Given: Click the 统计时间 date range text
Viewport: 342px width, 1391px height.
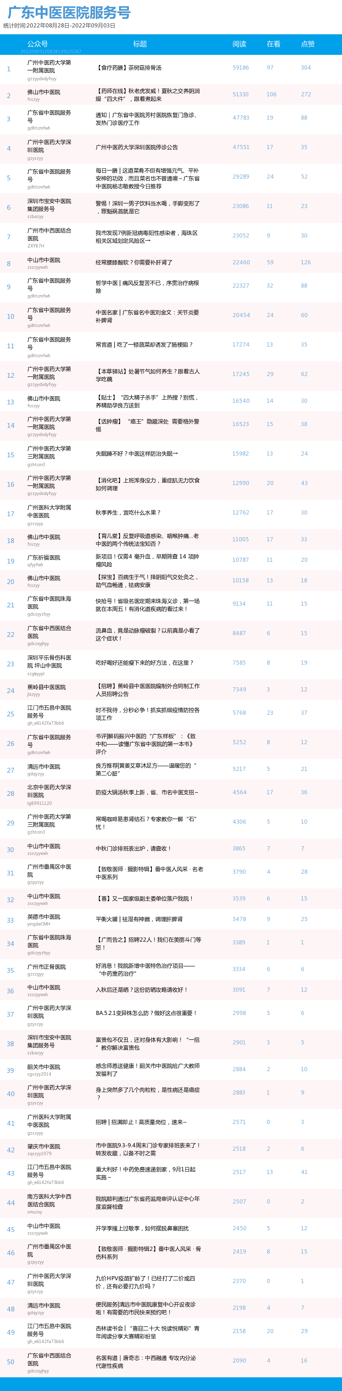Looking at the screenshot, I should tap(59, 25).
